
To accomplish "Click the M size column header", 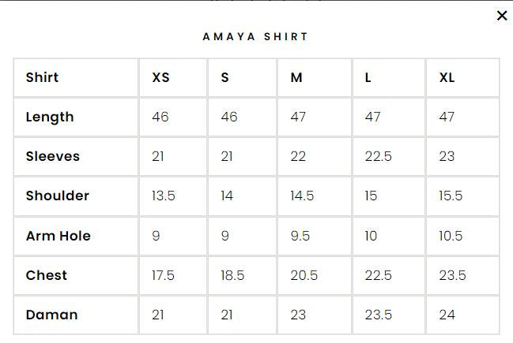I will [296, 77].
